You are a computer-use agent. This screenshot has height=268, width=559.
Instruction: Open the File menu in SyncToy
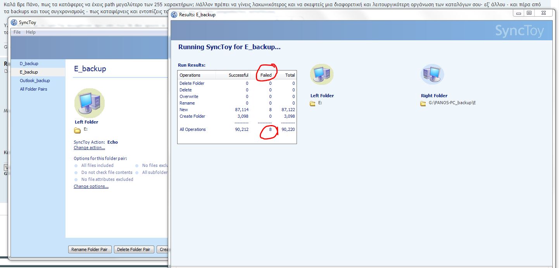(x=17, y=32)
